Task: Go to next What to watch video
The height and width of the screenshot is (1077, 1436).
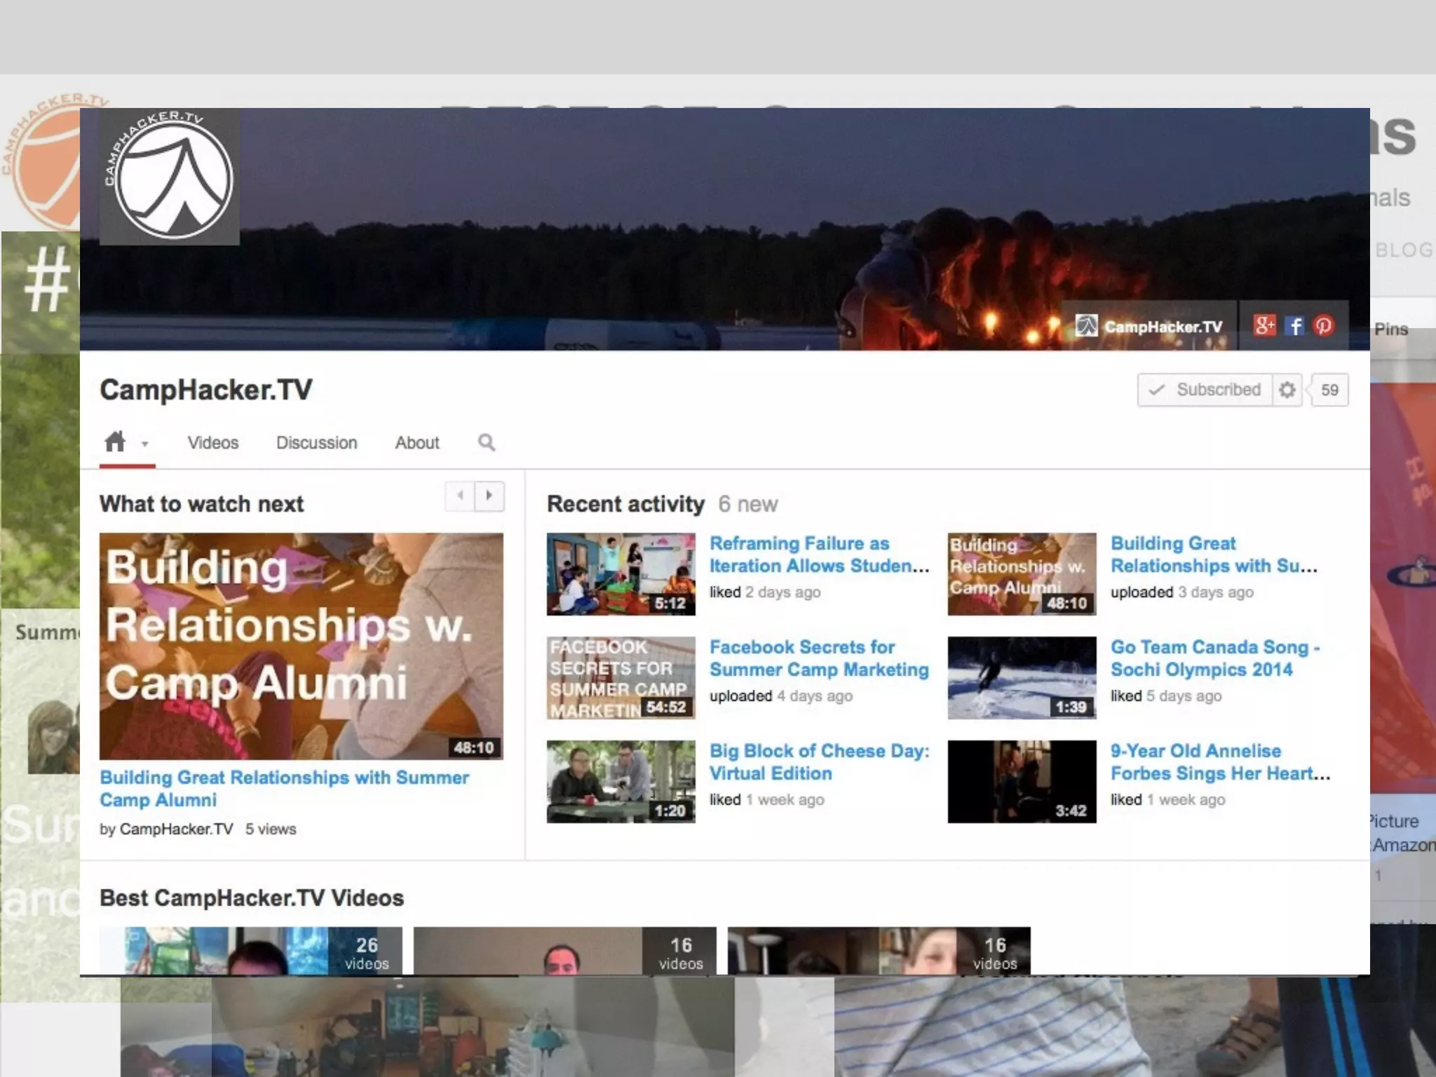Action: click(x=489, y=496)
